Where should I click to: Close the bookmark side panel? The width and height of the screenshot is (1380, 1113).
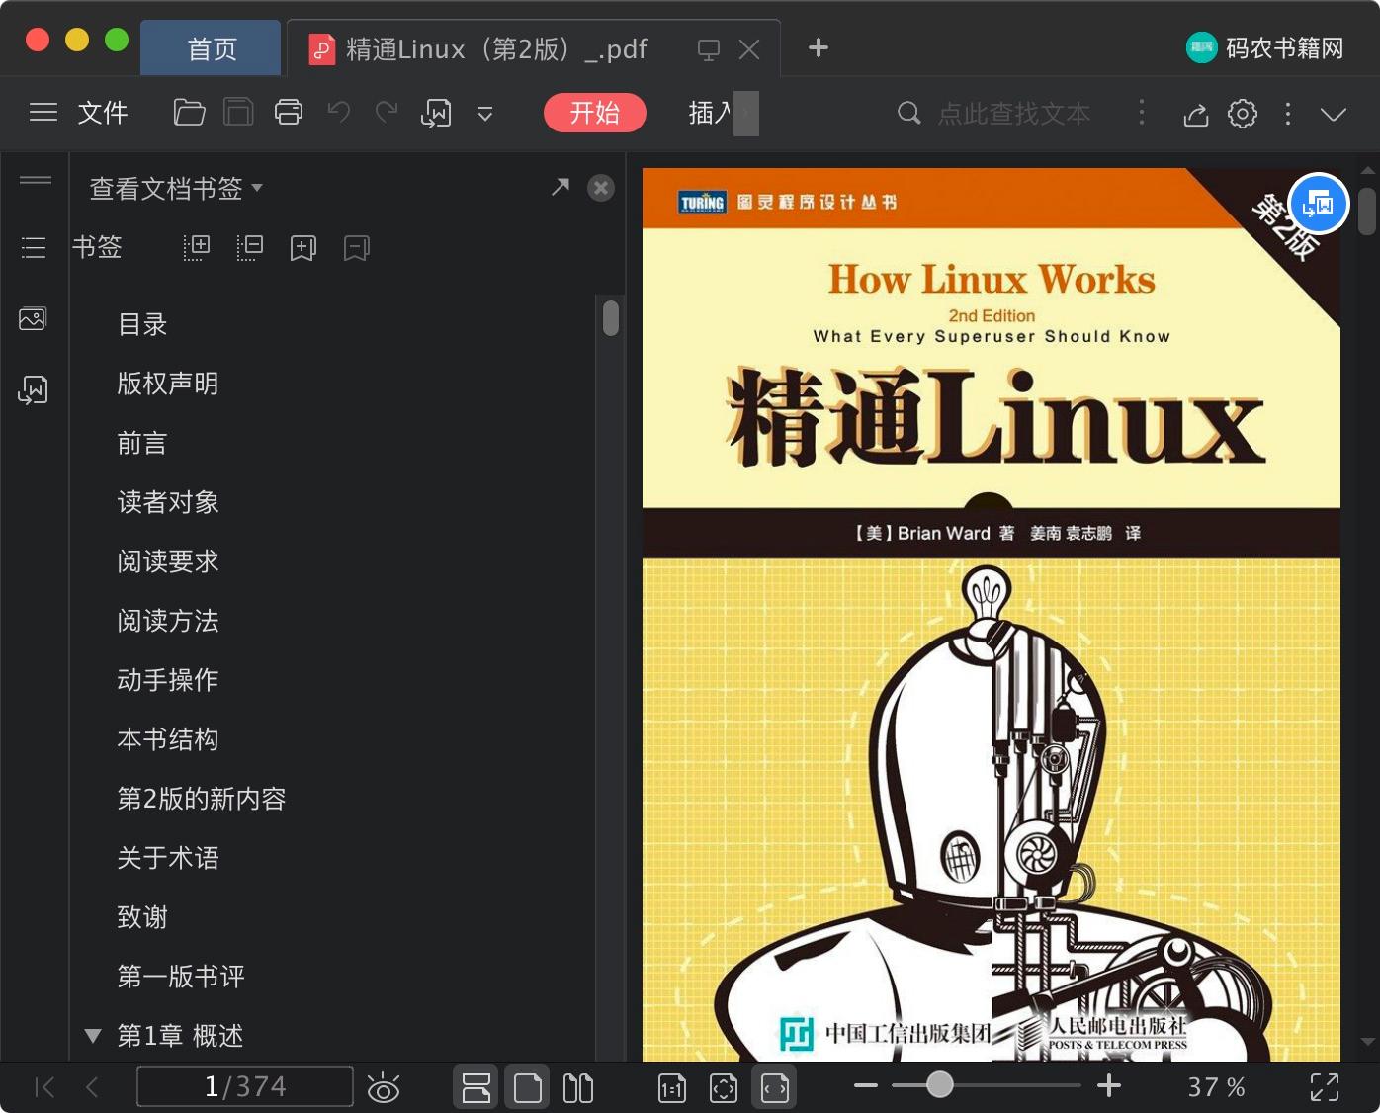point(601,188)
